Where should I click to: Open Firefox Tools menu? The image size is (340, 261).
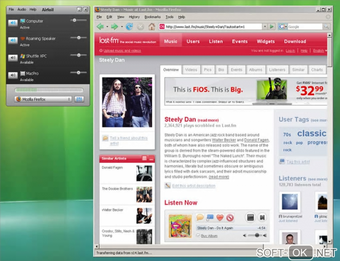pyautogui.click(x=169, y=17)
